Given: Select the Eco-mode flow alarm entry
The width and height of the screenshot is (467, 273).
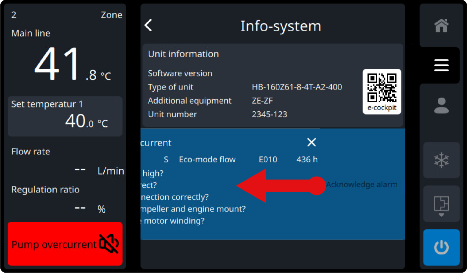Looking at the screenshot, I should click(x=207, y=159).
